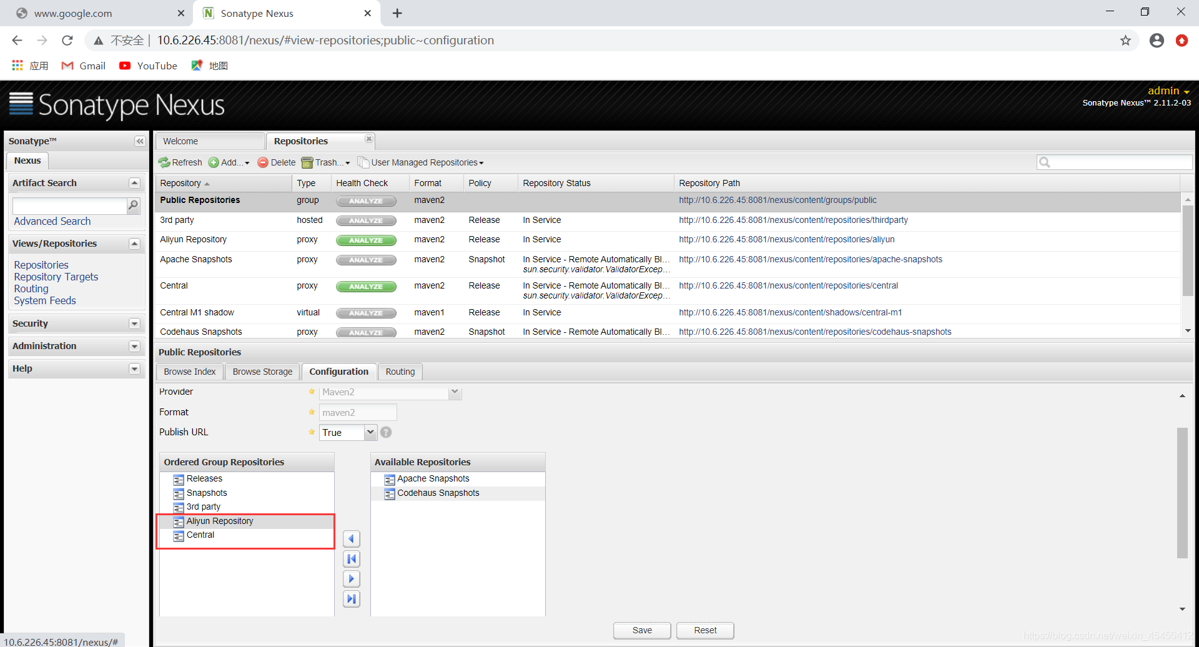Open a new browser tab
Screen dimensions: 1199x647
(x=397, y=13)
